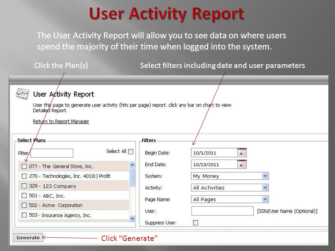Click the 'Suppress User:' label
Screen dimensions: 335x251
point(161,223)
